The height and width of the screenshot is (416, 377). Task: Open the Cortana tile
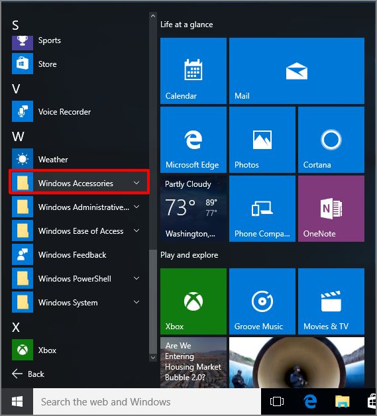331,140
